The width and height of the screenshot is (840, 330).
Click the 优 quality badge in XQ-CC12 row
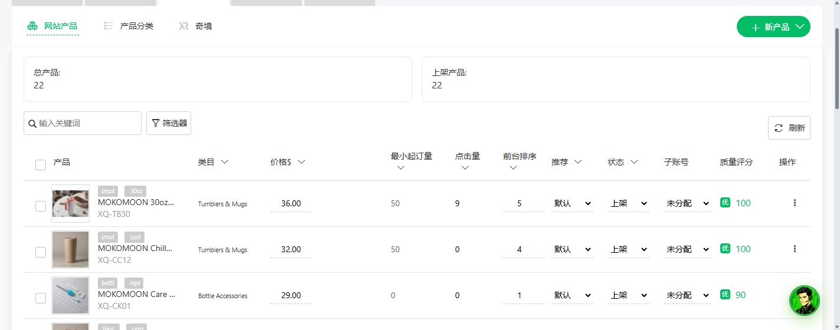[x=725, y=249]
